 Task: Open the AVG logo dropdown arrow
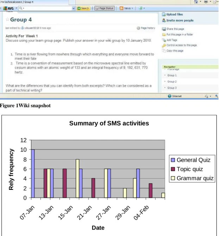(16, 8)
